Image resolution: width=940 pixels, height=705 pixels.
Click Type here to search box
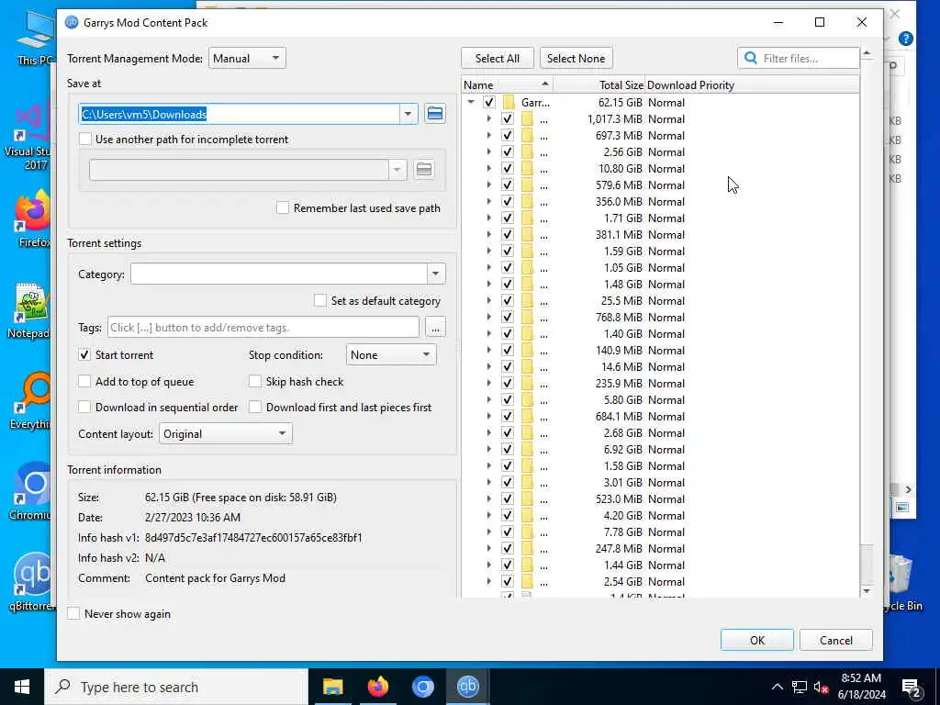click(x=176, y=687)
